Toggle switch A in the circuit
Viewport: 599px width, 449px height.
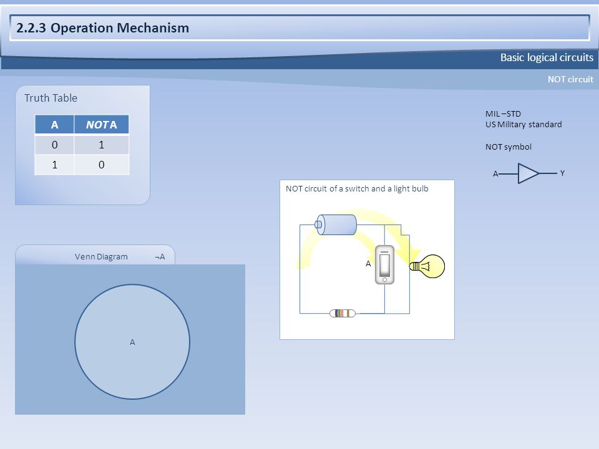click(x=385, y=264)
